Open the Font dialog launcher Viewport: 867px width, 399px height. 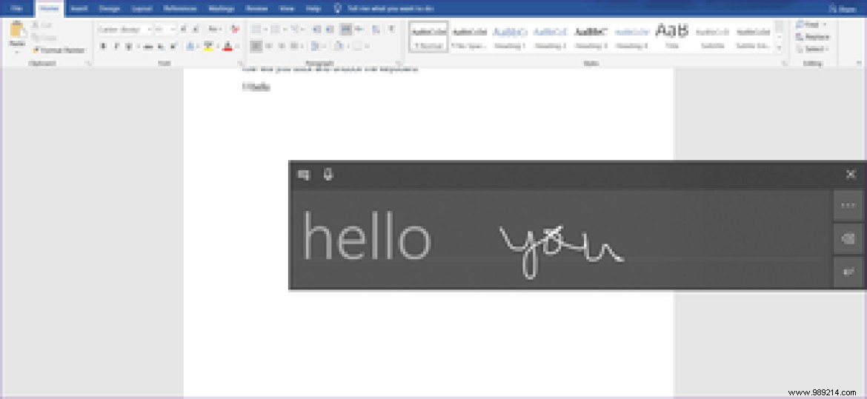coord(241,64)
